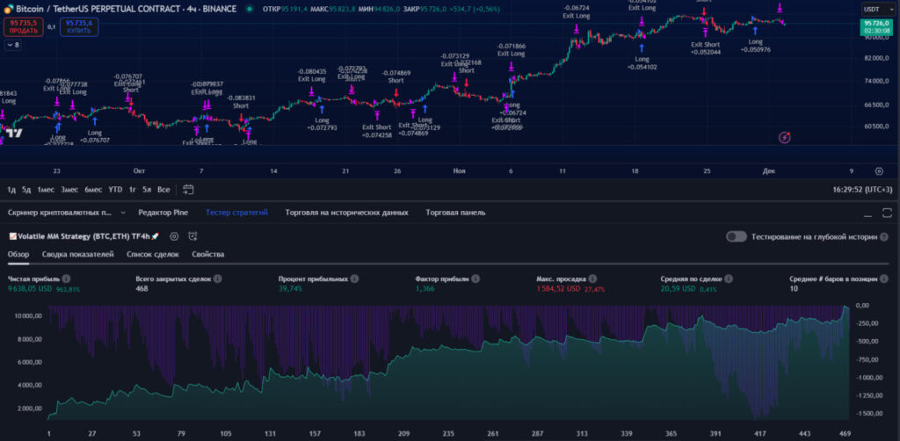
Task: Click the profit factor value 1,366
Action: 425,289
